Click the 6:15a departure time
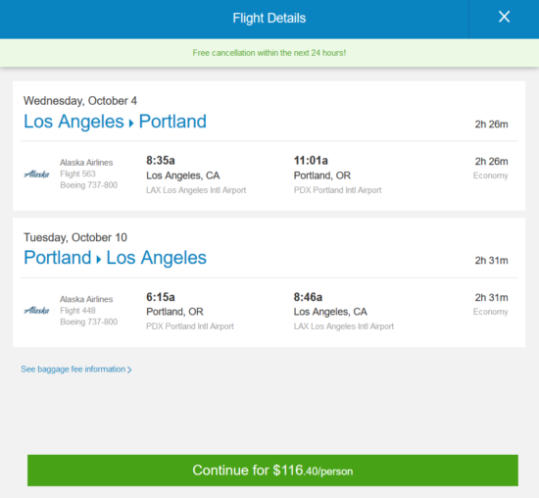Screen dimensions: 539x498 coord(161,297)
